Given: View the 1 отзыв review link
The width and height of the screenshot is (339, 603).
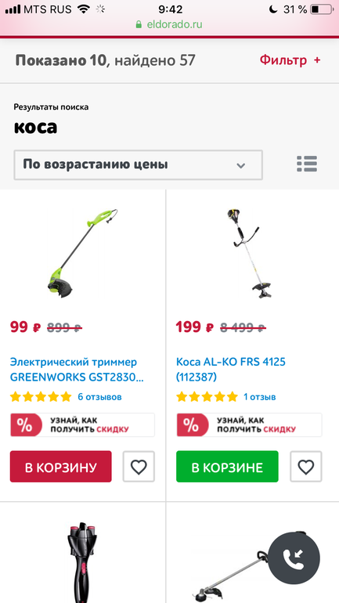Looking at the screenshot, I should pos(260,396).
